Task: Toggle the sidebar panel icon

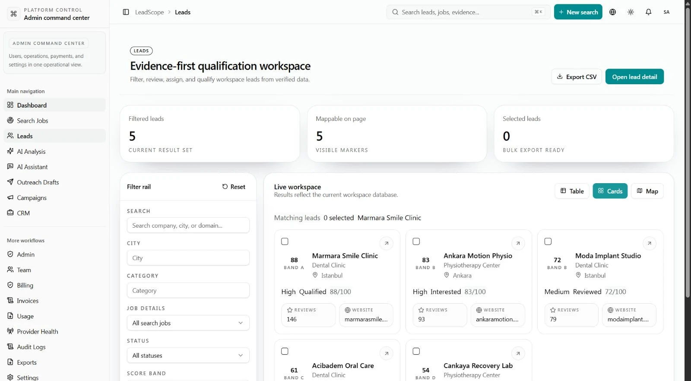Action: tap(126, 12)
